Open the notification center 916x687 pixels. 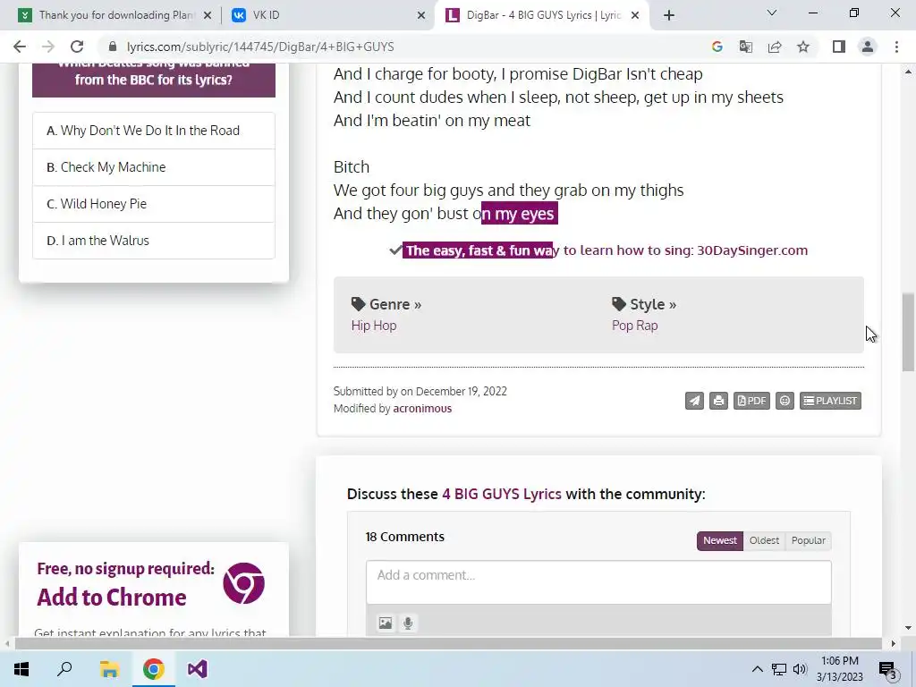point(888,669)
